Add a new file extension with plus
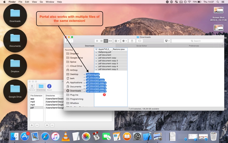 tap(32, 125)
